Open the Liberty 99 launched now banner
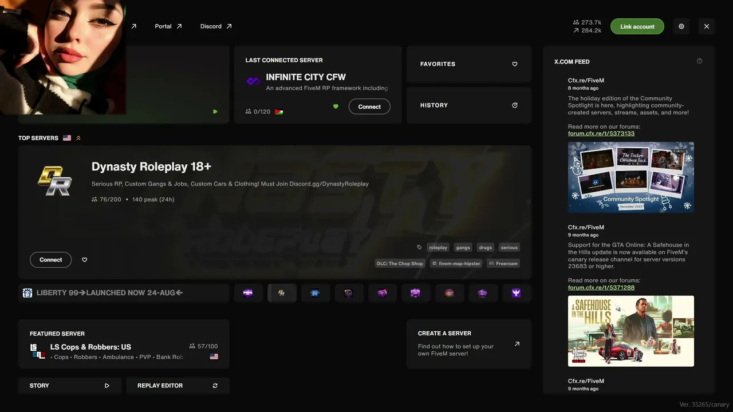 (x=124, y=293)
